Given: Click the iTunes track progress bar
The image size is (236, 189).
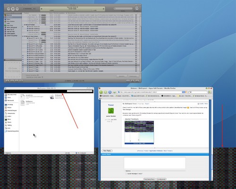Looking at the screenshot, I should 73,10.
